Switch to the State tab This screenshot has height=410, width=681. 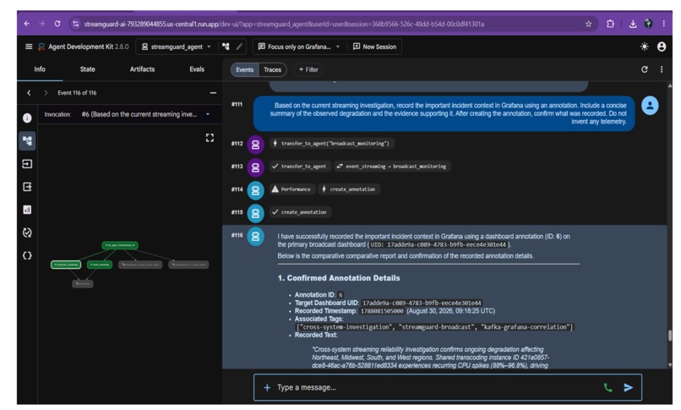(x=87, y=69)
